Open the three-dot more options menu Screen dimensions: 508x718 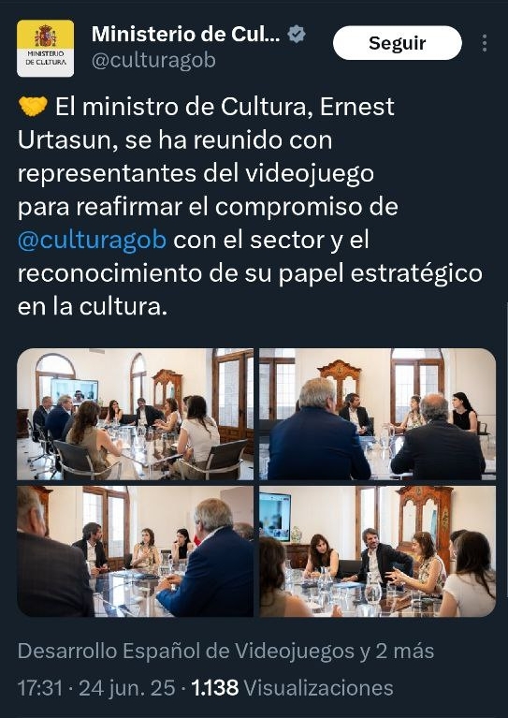[x=485, y=43]
